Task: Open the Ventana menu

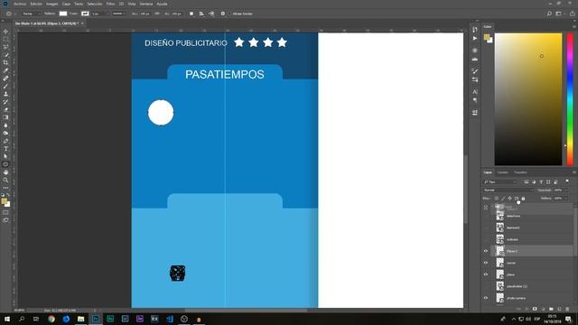Action: [146, 4]
